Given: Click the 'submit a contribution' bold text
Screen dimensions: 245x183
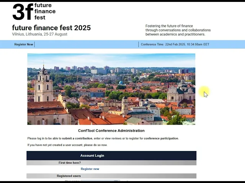Looking at the screenshot, I should point(77,138).
